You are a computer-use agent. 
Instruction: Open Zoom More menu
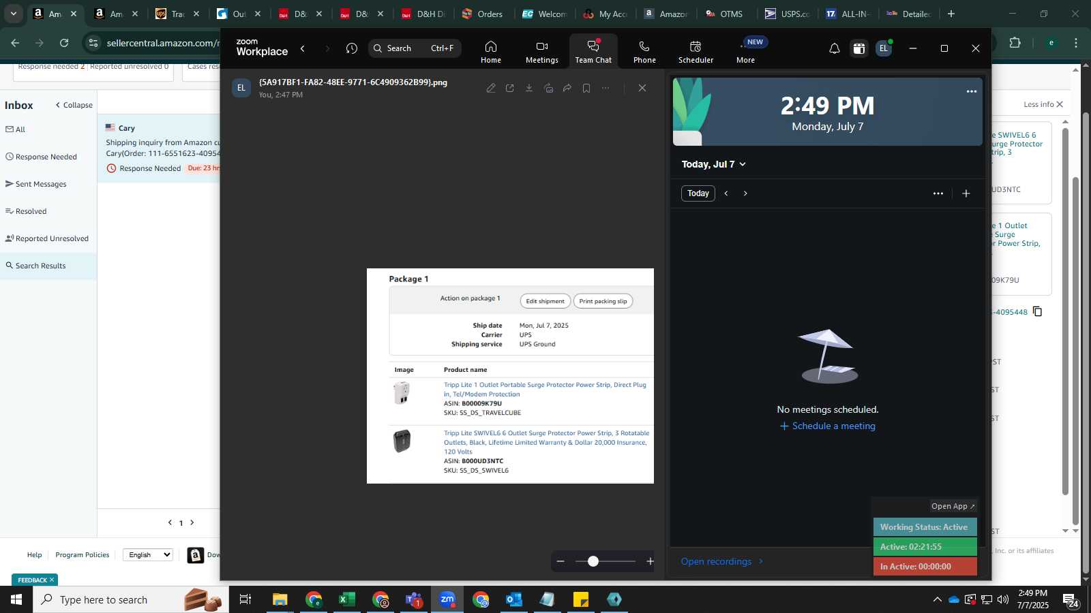746,52
